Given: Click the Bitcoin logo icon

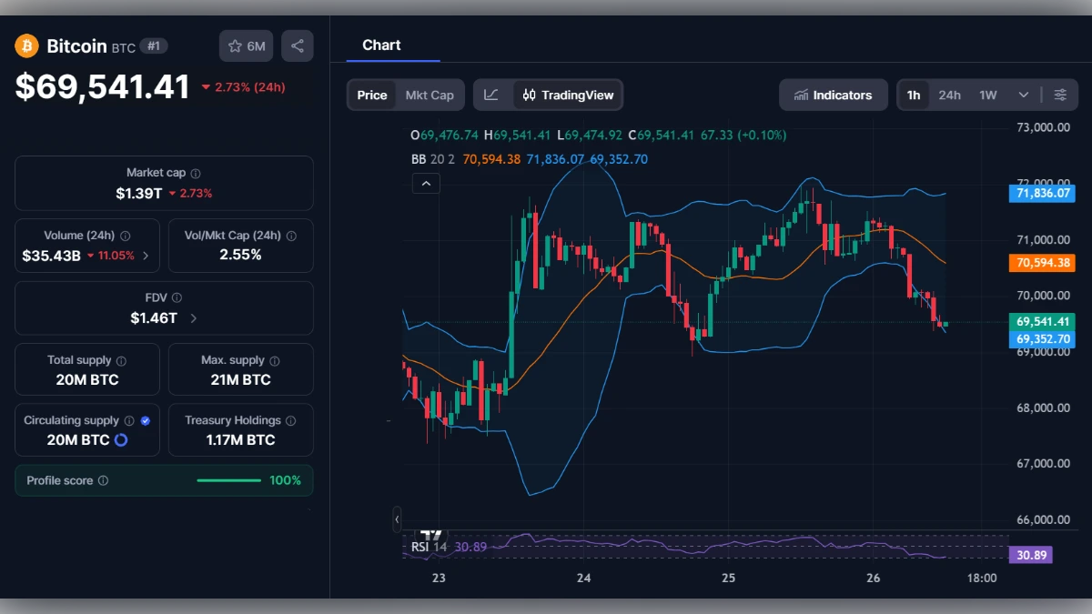Looking at the screenshot, I should (25, 45).
